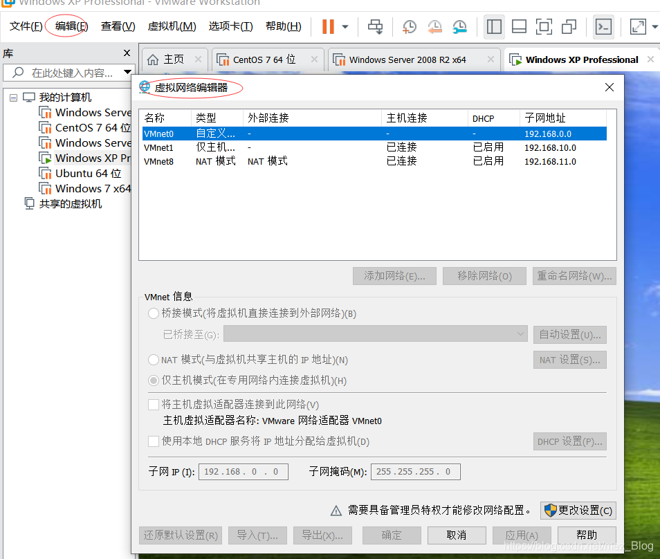Viewport: 660px width, 559px height.
Task: Check 使用本地 DHCP 服务 checkbox
Action: coord(154,441)
